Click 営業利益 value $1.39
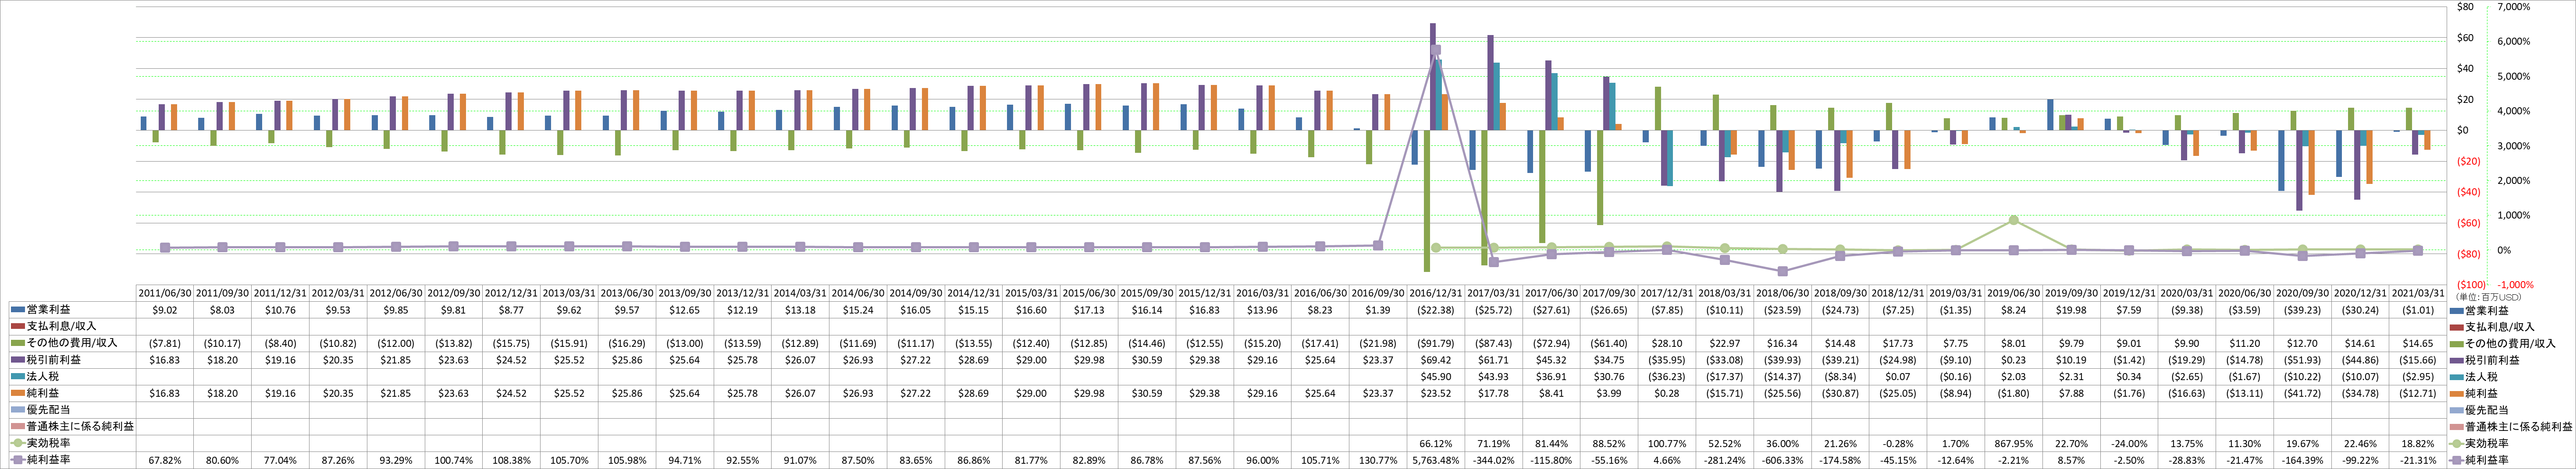 1378,310
